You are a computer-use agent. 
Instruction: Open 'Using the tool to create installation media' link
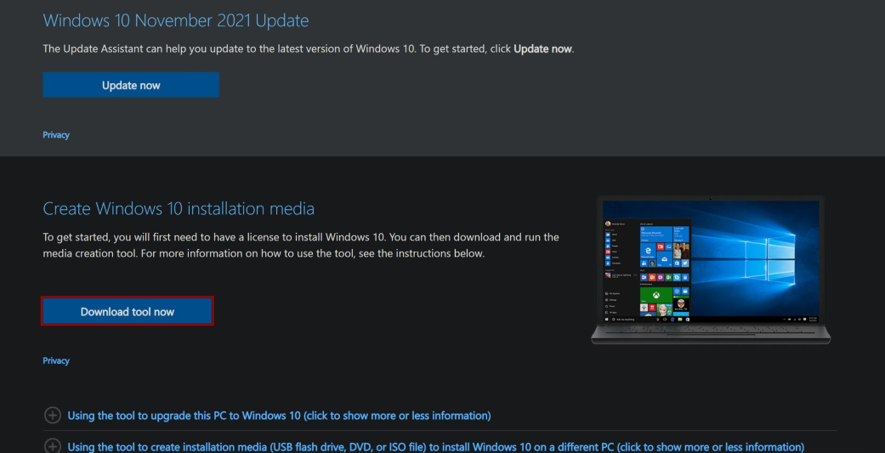(x=436, y=447)
